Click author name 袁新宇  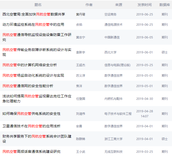point(81,52)
